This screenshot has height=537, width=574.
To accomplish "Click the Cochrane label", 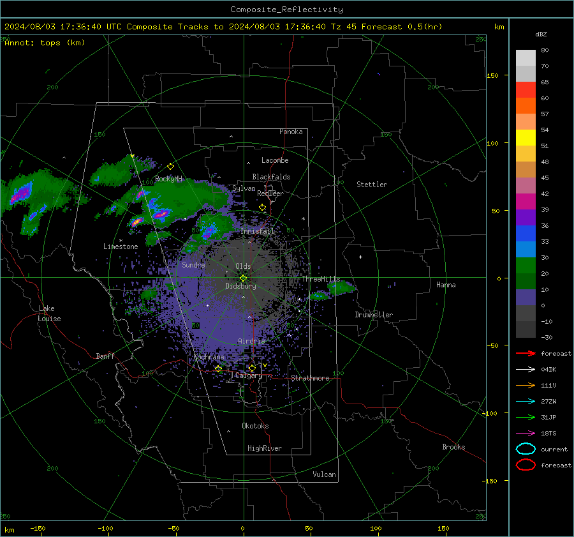I will pos(209,357).
